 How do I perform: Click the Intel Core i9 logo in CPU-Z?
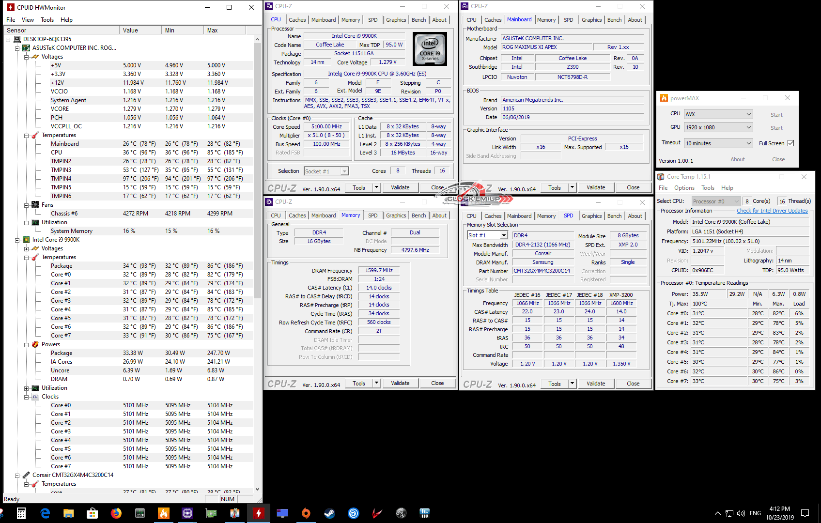[430, 49]
